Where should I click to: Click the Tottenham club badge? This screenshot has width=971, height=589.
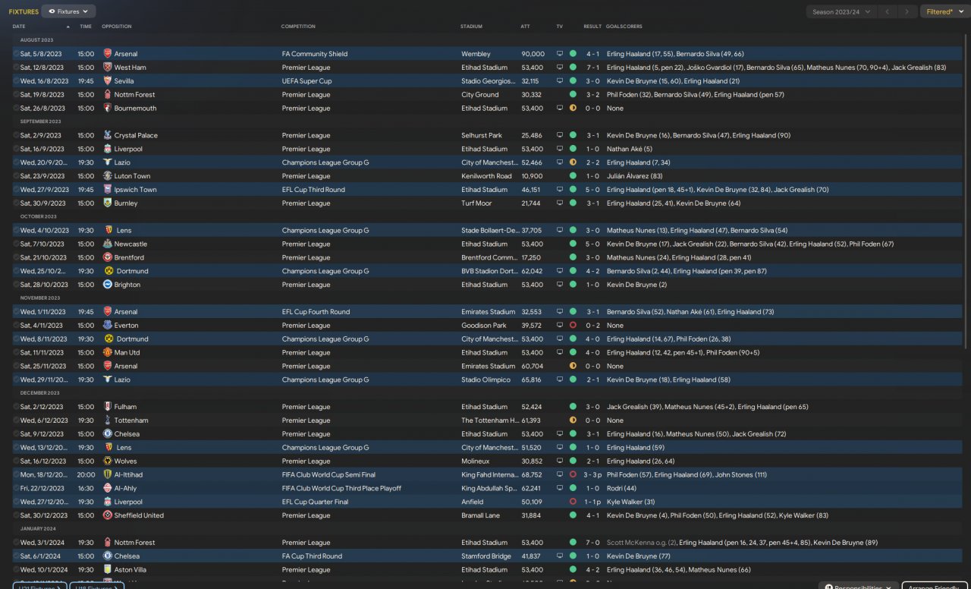(x=107, y=420)
